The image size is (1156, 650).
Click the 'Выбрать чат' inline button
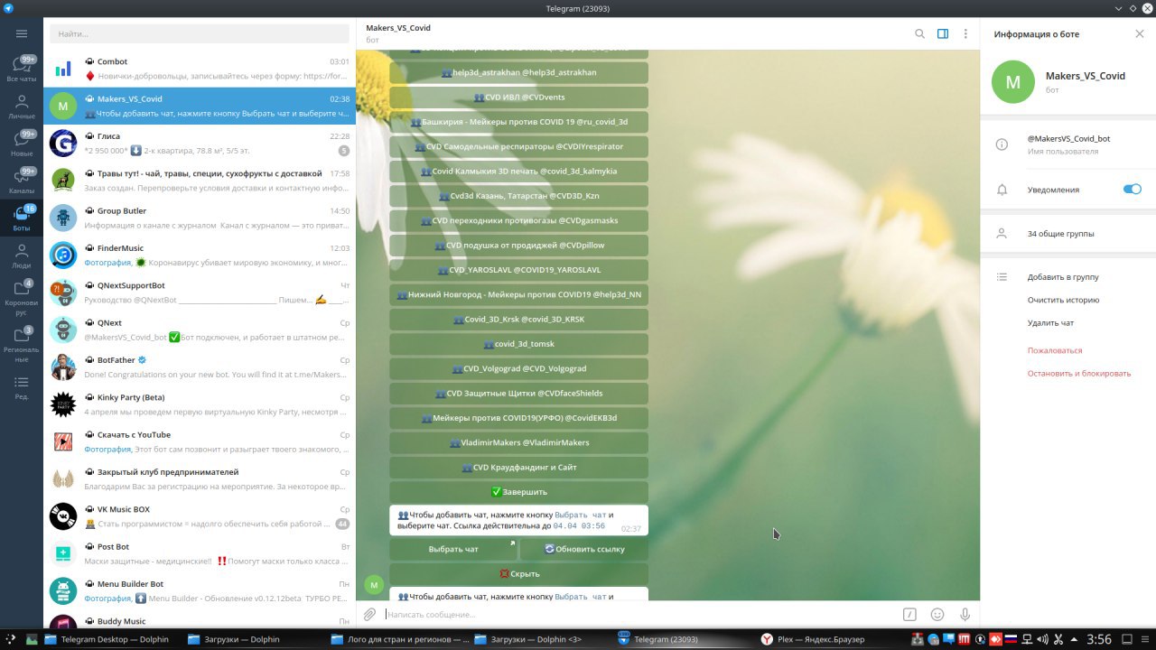tap(453, 549)
